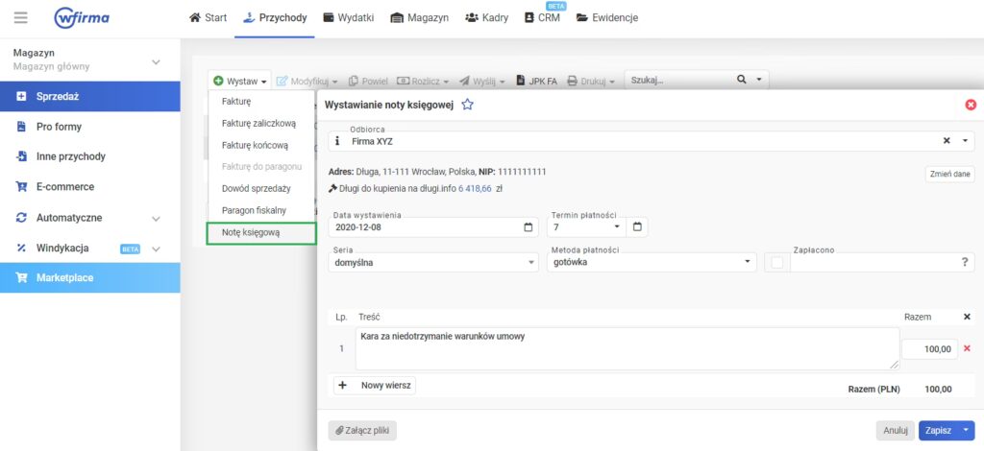The image size is (984, 451).
Task: Tick the Zapłacono checkbox
Action: pyautogui.click(x=777, y=262)
